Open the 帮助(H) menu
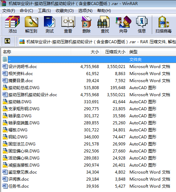Image resolution: width=176 pixels, height=192 pixels. 104,11
